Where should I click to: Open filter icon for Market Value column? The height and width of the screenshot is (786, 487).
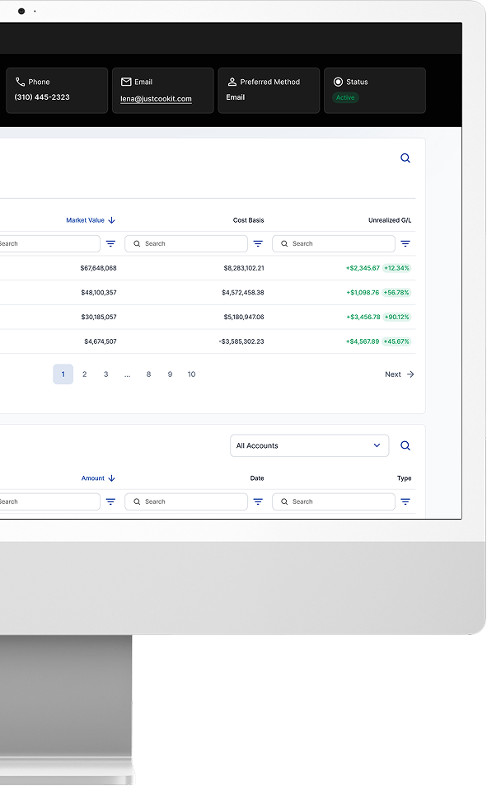(x=110, y=243)
